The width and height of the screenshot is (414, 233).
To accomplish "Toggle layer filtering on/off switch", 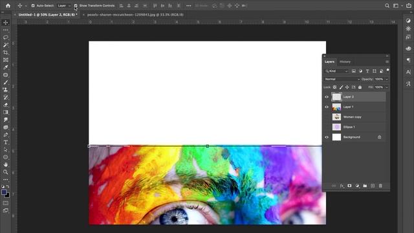I will (x=387, y=71).
